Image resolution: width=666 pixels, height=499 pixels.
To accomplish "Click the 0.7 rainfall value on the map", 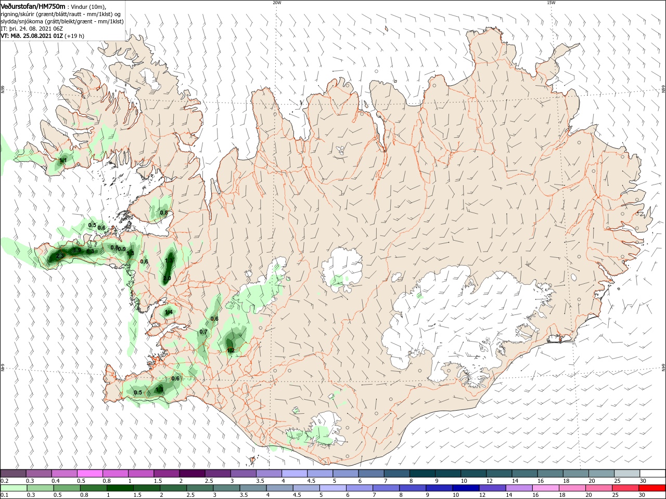I will tap(203, 332).
